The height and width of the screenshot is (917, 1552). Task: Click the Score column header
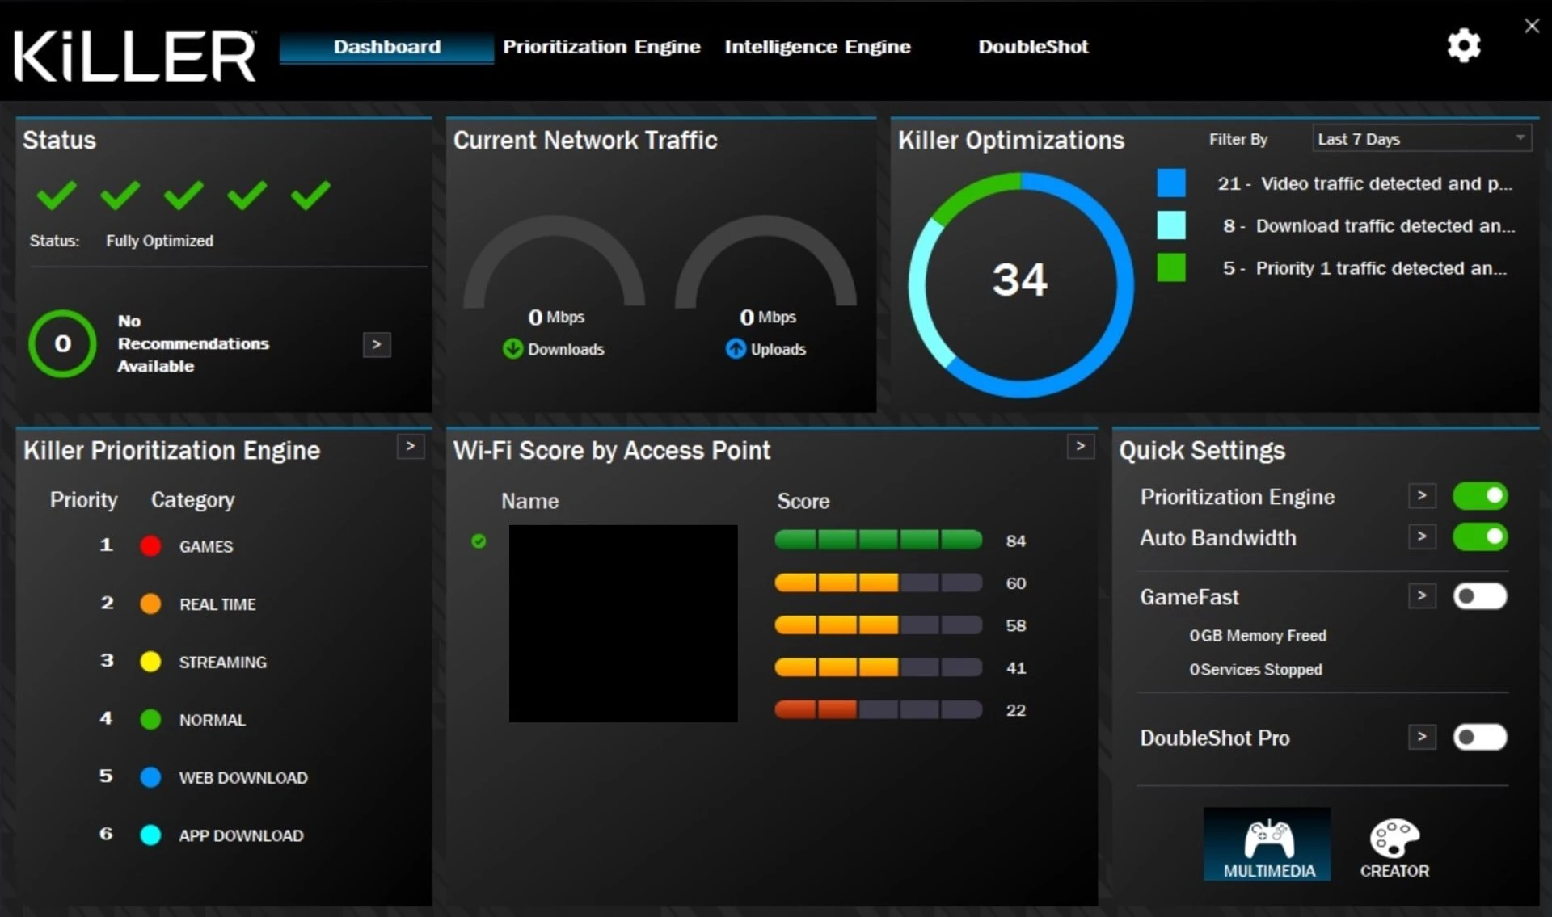pos(803,502)
